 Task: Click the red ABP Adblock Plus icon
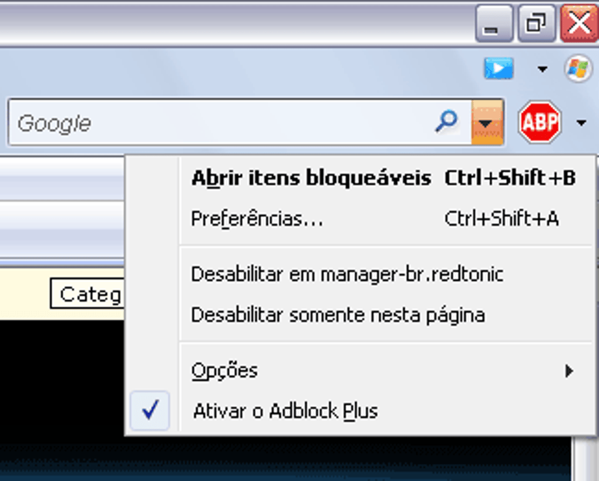pos(539,123)
